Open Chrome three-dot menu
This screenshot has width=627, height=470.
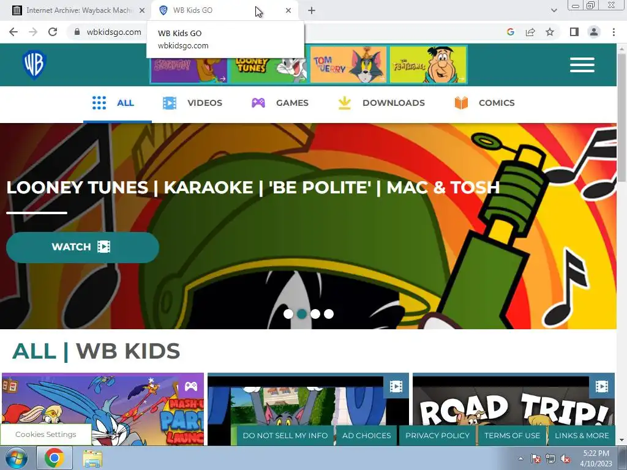tap(614, 32)
